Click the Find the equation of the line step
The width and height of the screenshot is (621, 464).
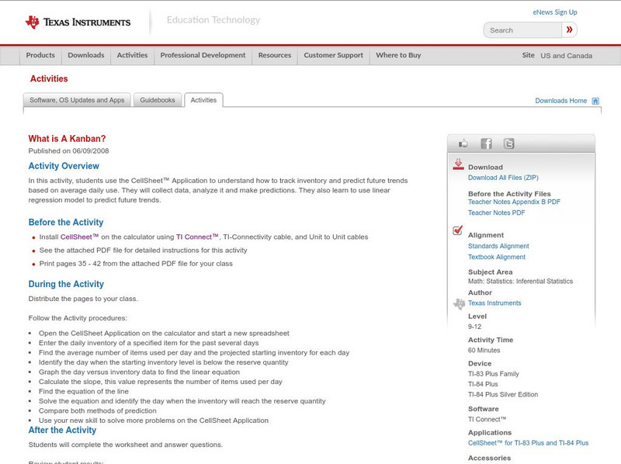point(84,392)
